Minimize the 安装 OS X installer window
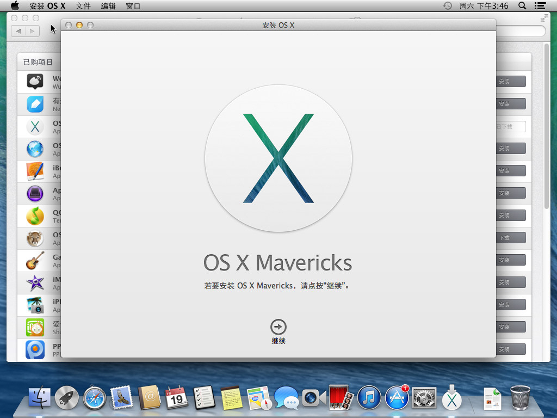Screen dimensions: 557x418 pos(79,25)
